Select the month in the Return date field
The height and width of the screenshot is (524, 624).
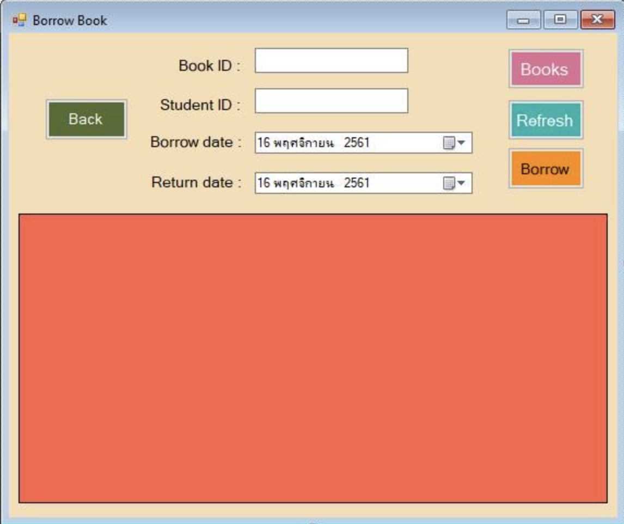303,184
